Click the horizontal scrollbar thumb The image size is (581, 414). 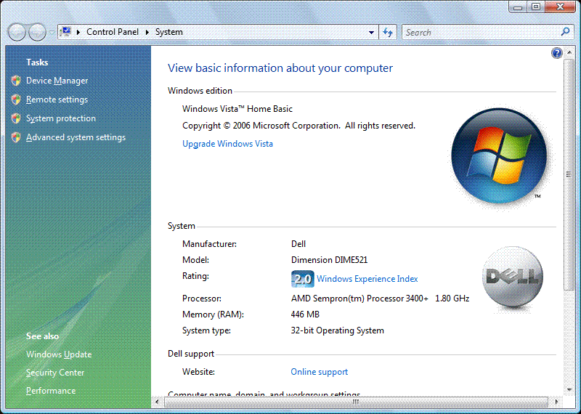coord(356,402)
